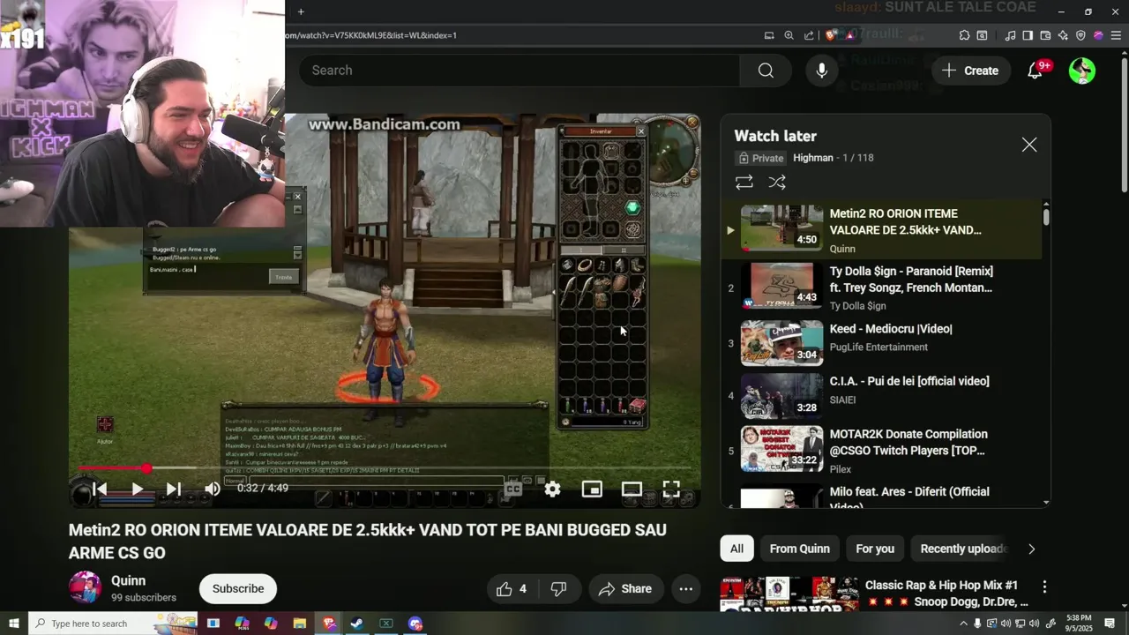1129x635 pixels.
Task: Open notifications bell
Action: 1036,71
